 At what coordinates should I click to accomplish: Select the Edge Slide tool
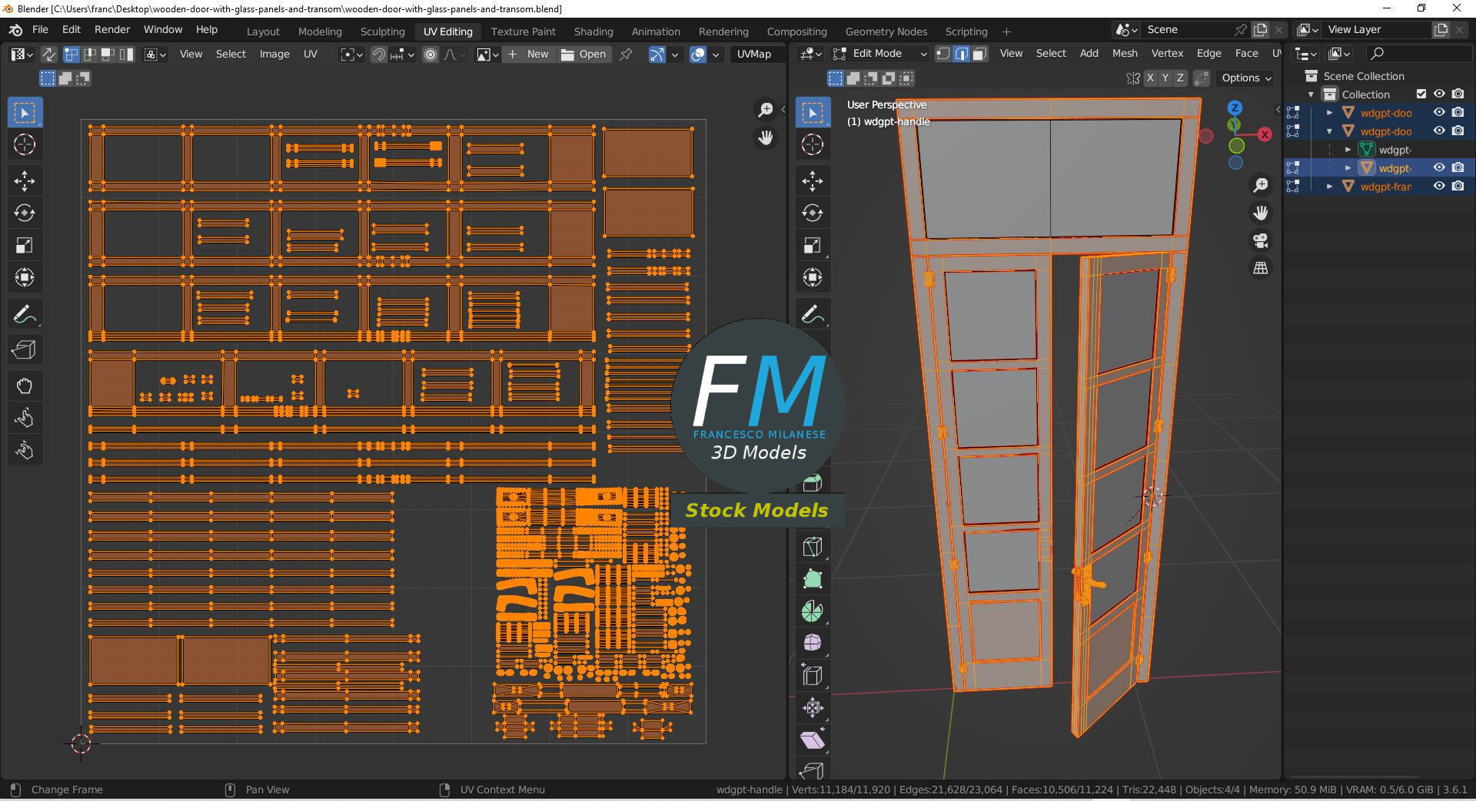pyautogui.click(x=813, y=676)
